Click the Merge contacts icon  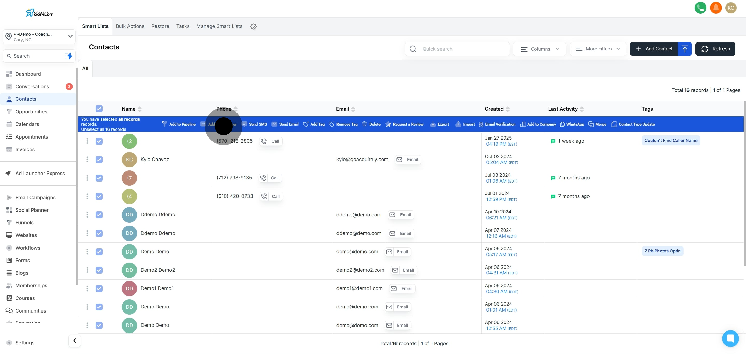coord(591,124)
